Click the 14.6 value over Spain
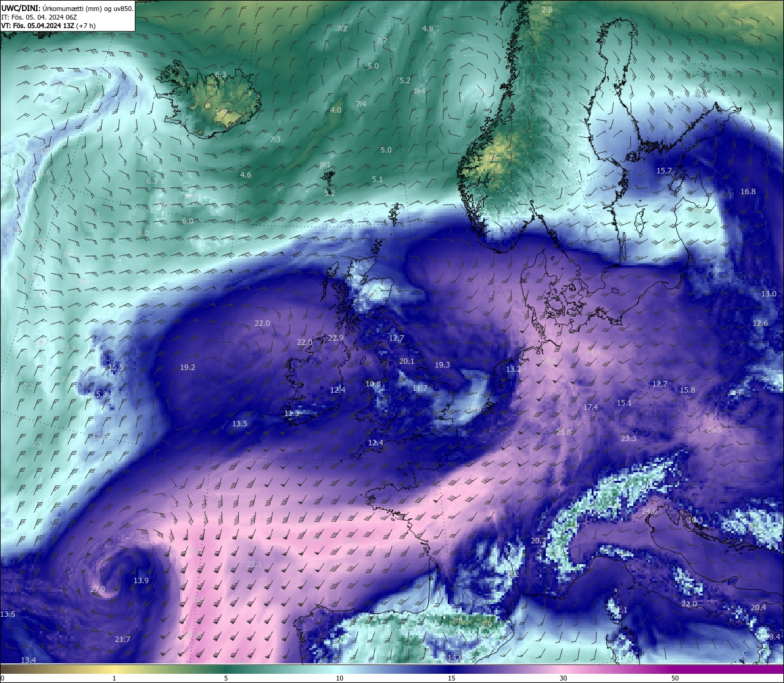Image resolution: width=784 pixels, height=683 pixels. (454, 658)
